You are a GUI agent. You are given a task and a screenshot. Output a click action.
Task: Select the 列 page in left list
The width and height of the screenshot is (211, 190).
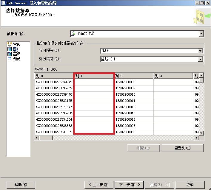click(x=15, y=49)
